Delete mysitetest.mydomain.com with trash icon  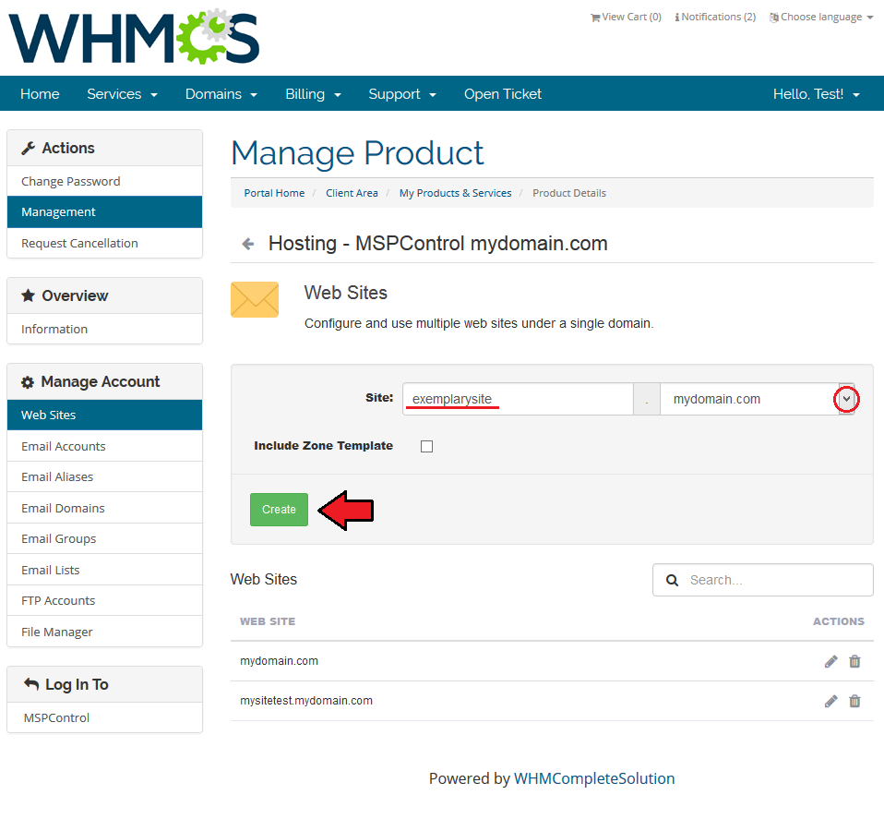854,701
